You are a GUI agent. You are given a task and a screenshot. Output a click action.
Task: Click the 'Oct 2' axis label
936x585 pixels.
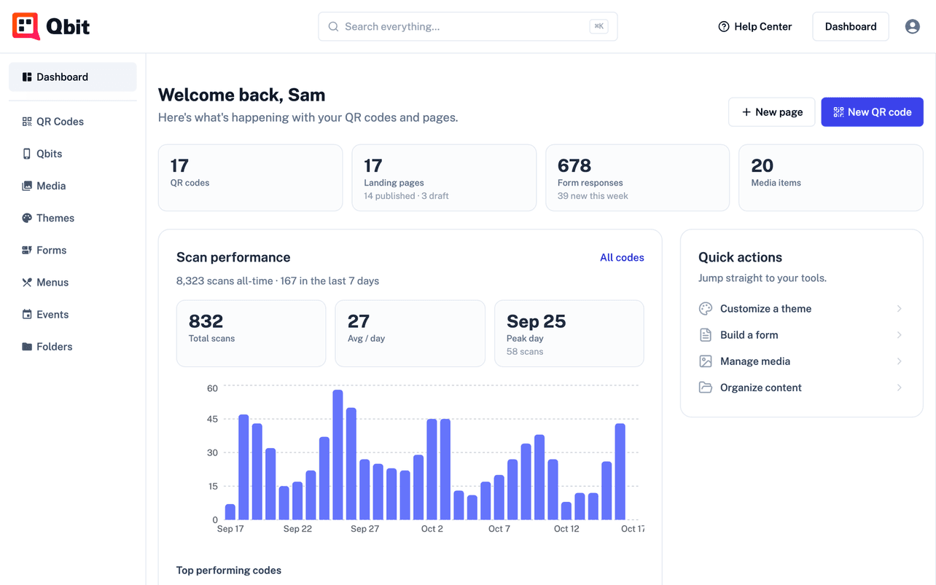pyautogui.click(x=432, y=529)
